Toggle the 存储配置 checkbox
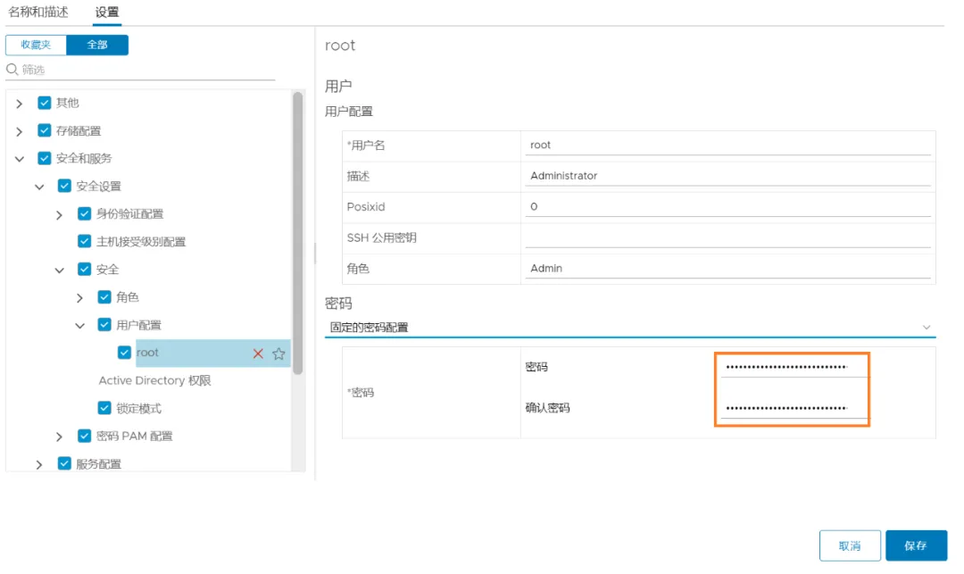The width and height of the screenshot is (964, 574). [x=45, y=130]
